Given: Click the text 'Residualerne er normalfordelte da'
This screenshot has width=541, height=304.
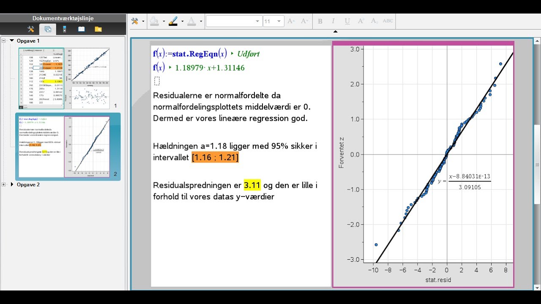Looking at the screenshot, I should tap(216, 95).
